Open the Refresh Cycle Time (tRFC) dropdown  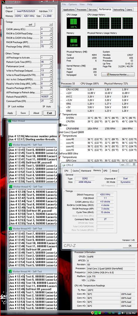tap(51, 62)
